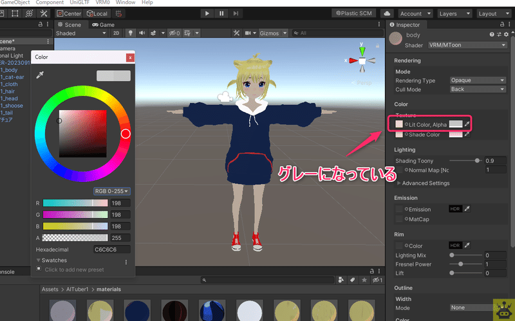Click the Shade Color pink swatch
Image resolution: width=515 pixels, height=321 pixels.
tap(456, 134)
